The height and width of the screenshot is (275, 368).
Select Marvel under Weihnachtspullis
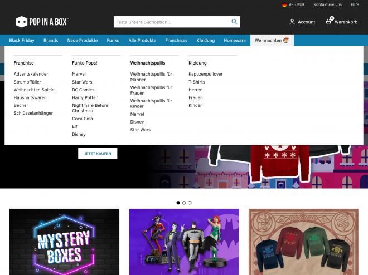tap(137, 114)
